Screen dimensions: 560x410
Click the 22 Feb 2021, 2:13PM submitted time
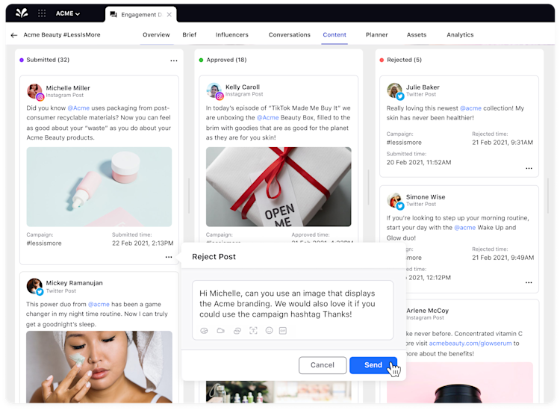tap(143, 243)
